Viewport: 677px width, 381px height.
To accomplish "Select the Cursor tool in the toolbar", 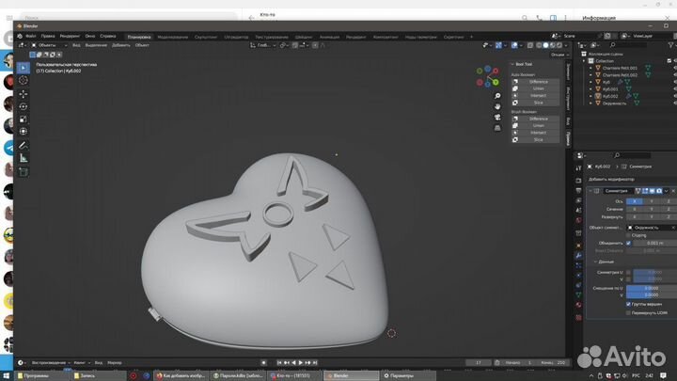I will point(24,80).
